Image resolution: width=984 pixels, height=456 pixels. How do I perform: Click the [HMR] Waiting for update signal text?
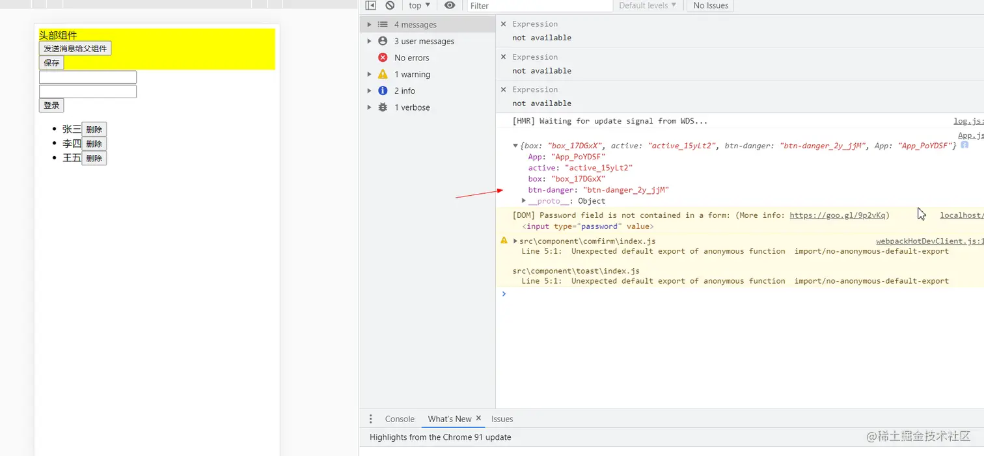click(x=610, y=121)
